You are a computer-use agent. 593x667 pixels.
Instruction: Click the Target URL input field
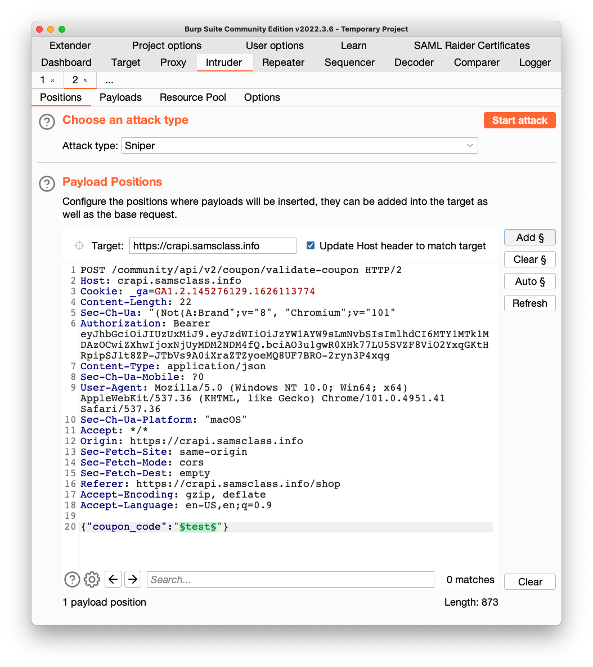pyautogui.click(x=213, y=245)
